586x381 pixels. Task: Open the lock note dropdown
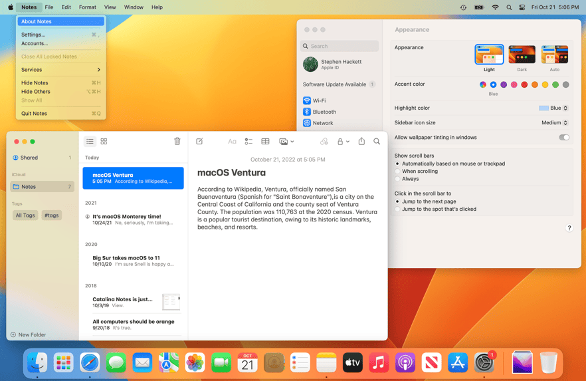(343, 142)
